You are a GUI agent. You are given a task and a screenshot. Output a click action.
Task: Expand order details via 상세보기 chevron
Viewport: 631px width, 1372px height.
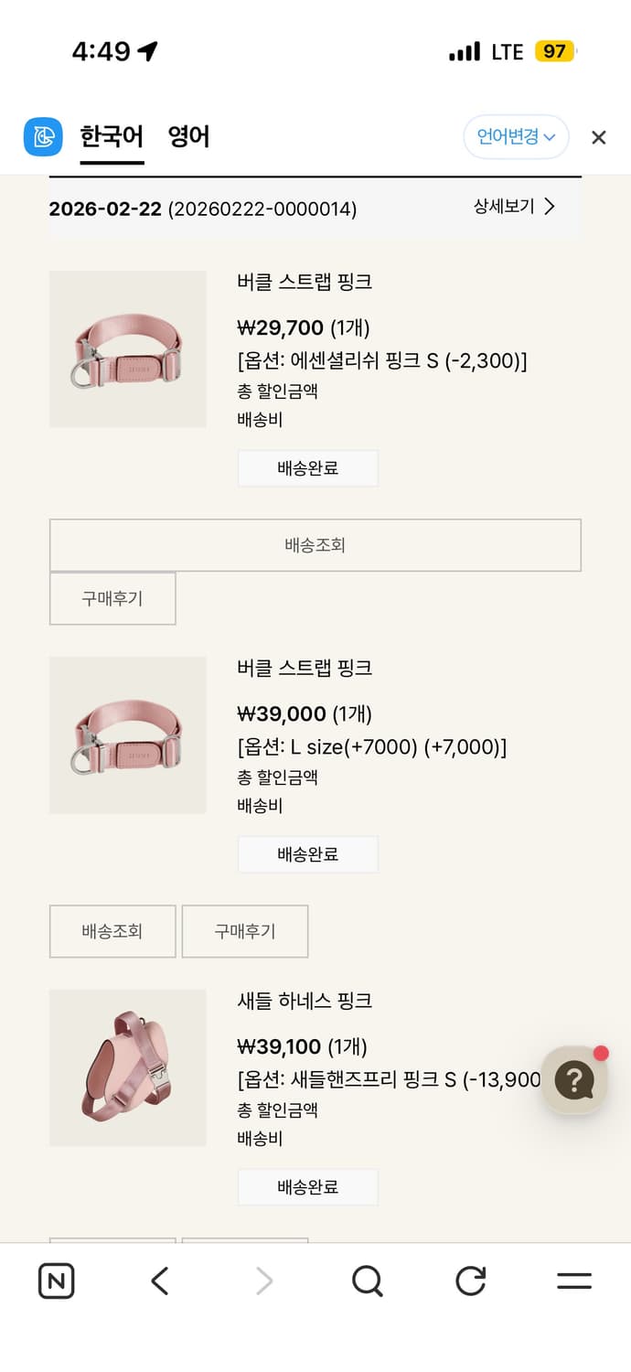(514, 207)
